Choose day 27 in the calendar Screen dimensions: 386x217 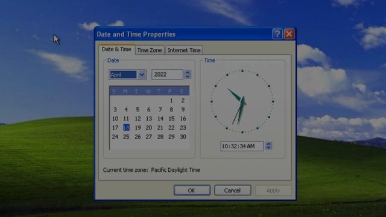(149, 137)
